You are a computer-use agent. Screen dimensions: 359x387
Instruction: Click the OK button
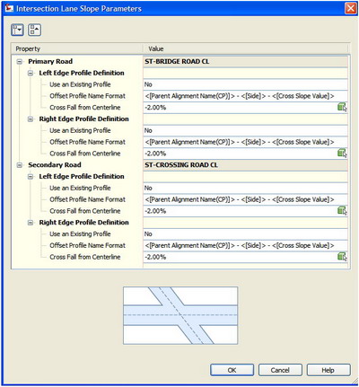(232, 370)
